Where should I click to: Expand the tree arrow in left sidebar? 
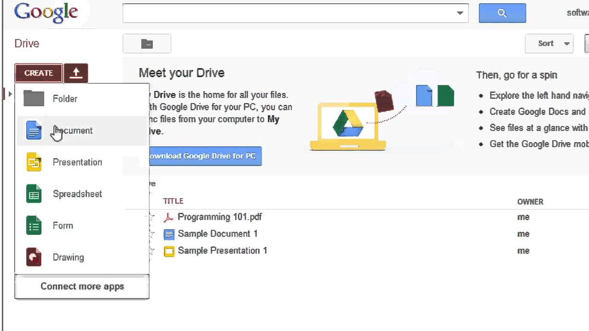10,94
